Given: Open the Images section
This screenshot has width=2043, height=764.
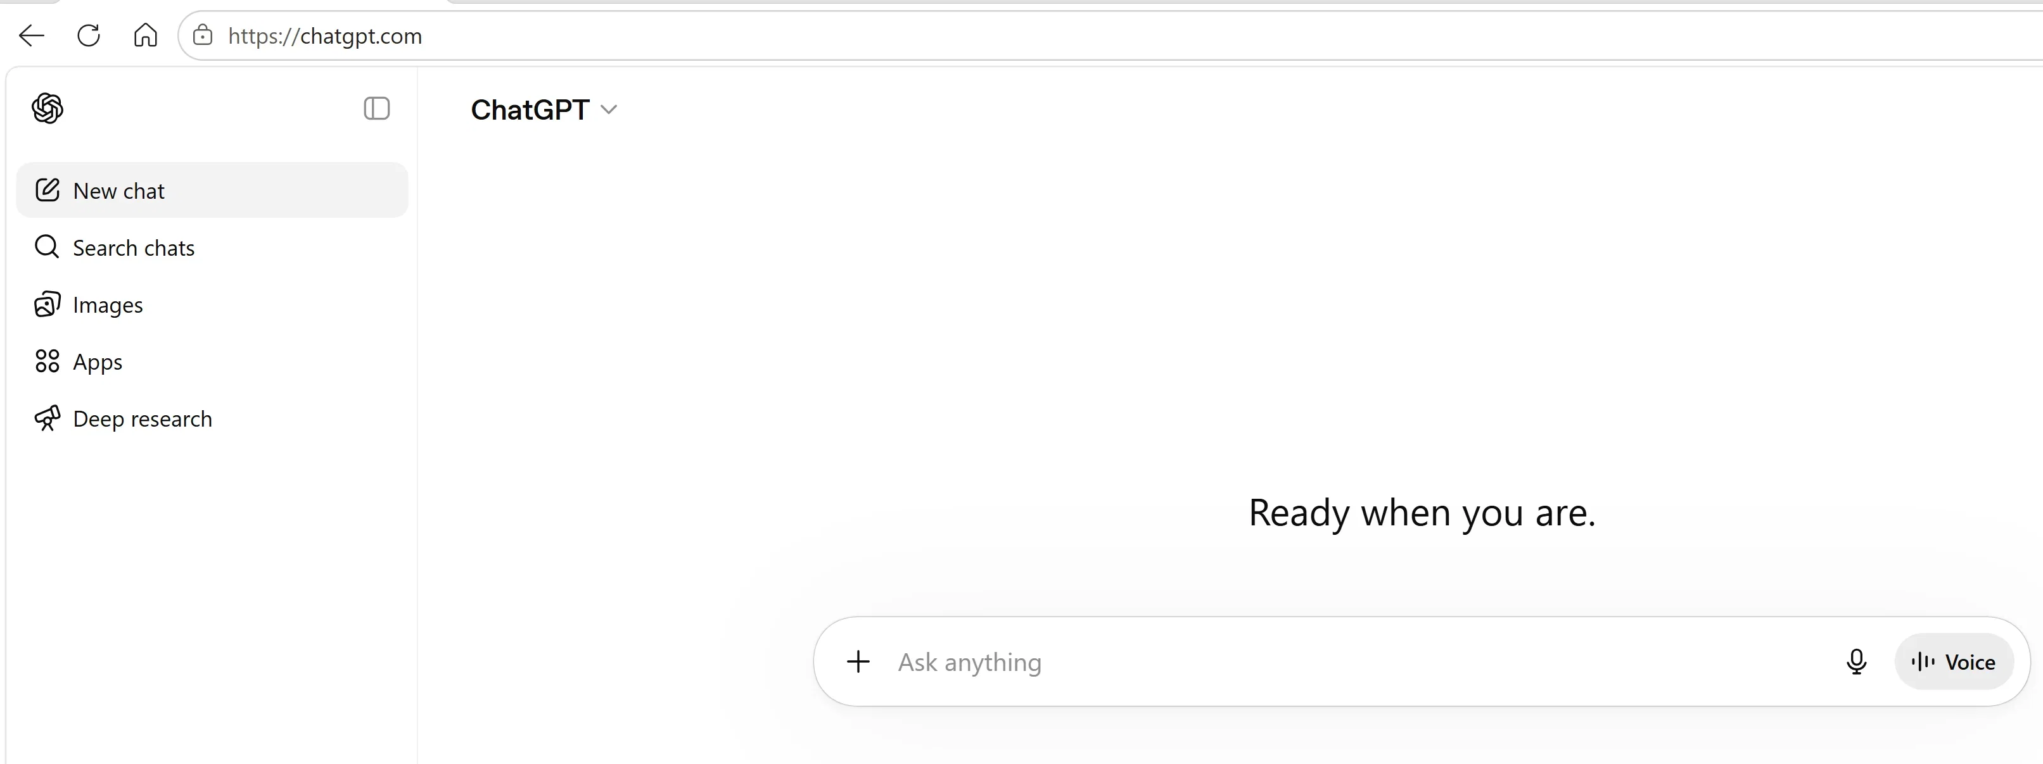Looking at the screenshot, I should coord(212,304).
